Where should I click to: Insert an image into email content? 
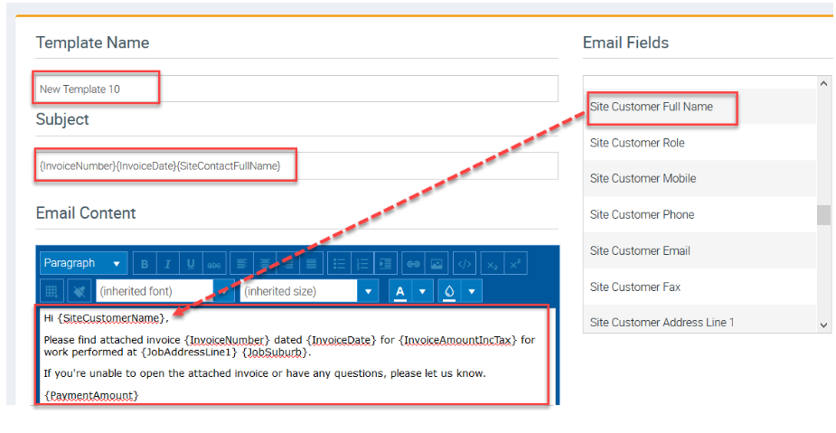point(437,264)
